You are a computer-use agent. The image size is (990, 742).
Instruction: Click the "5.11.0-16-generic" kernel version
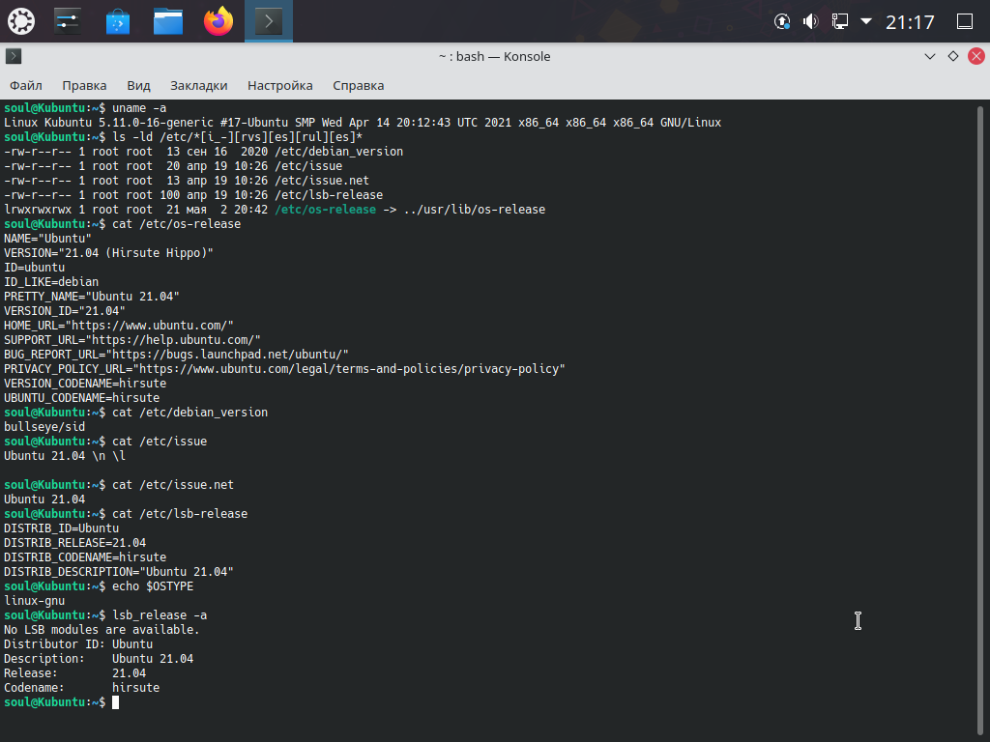coord(156,123)
